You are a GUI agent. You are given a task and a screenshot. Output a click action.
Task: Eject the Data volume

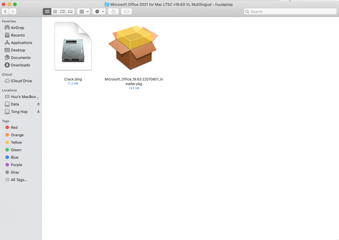pos(38,104)
